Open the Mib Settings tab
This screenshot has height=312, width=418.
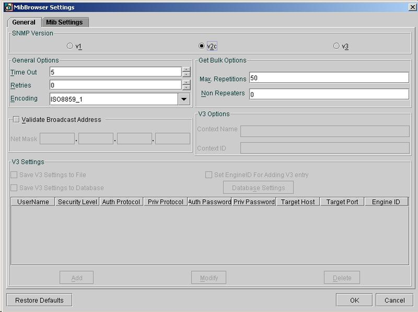coord(65,22)
